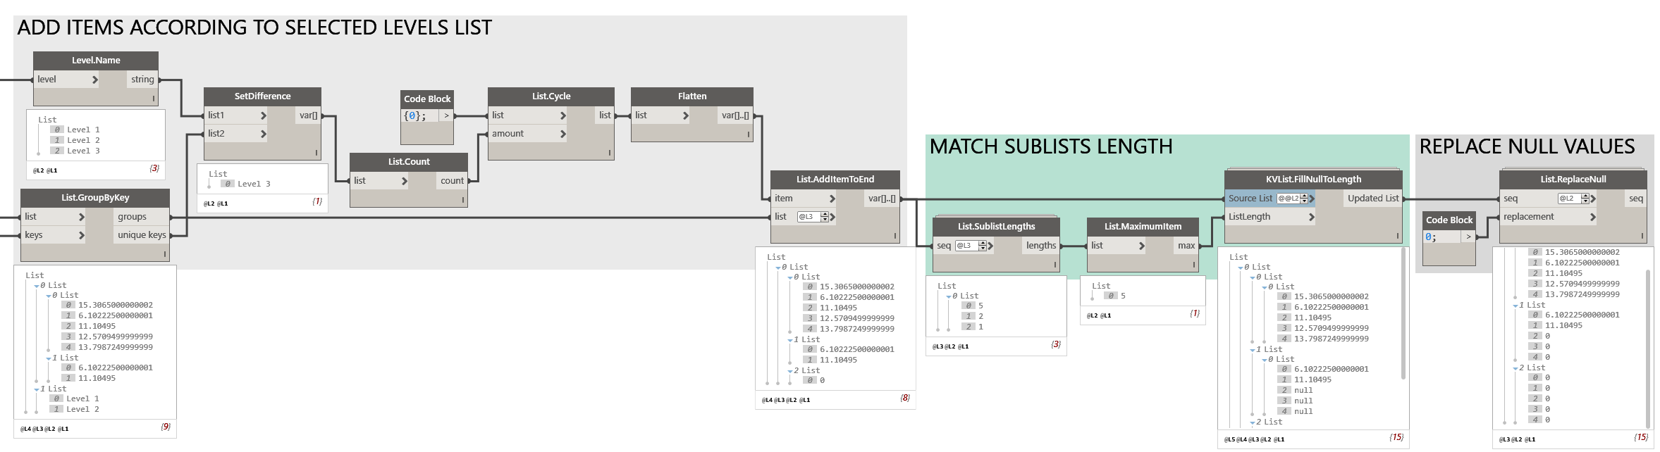This screenshot has width=1660, height=452.
Task: Collapse '2 List' in List.AddItemToEnd preview
Action: click(789, 370)
